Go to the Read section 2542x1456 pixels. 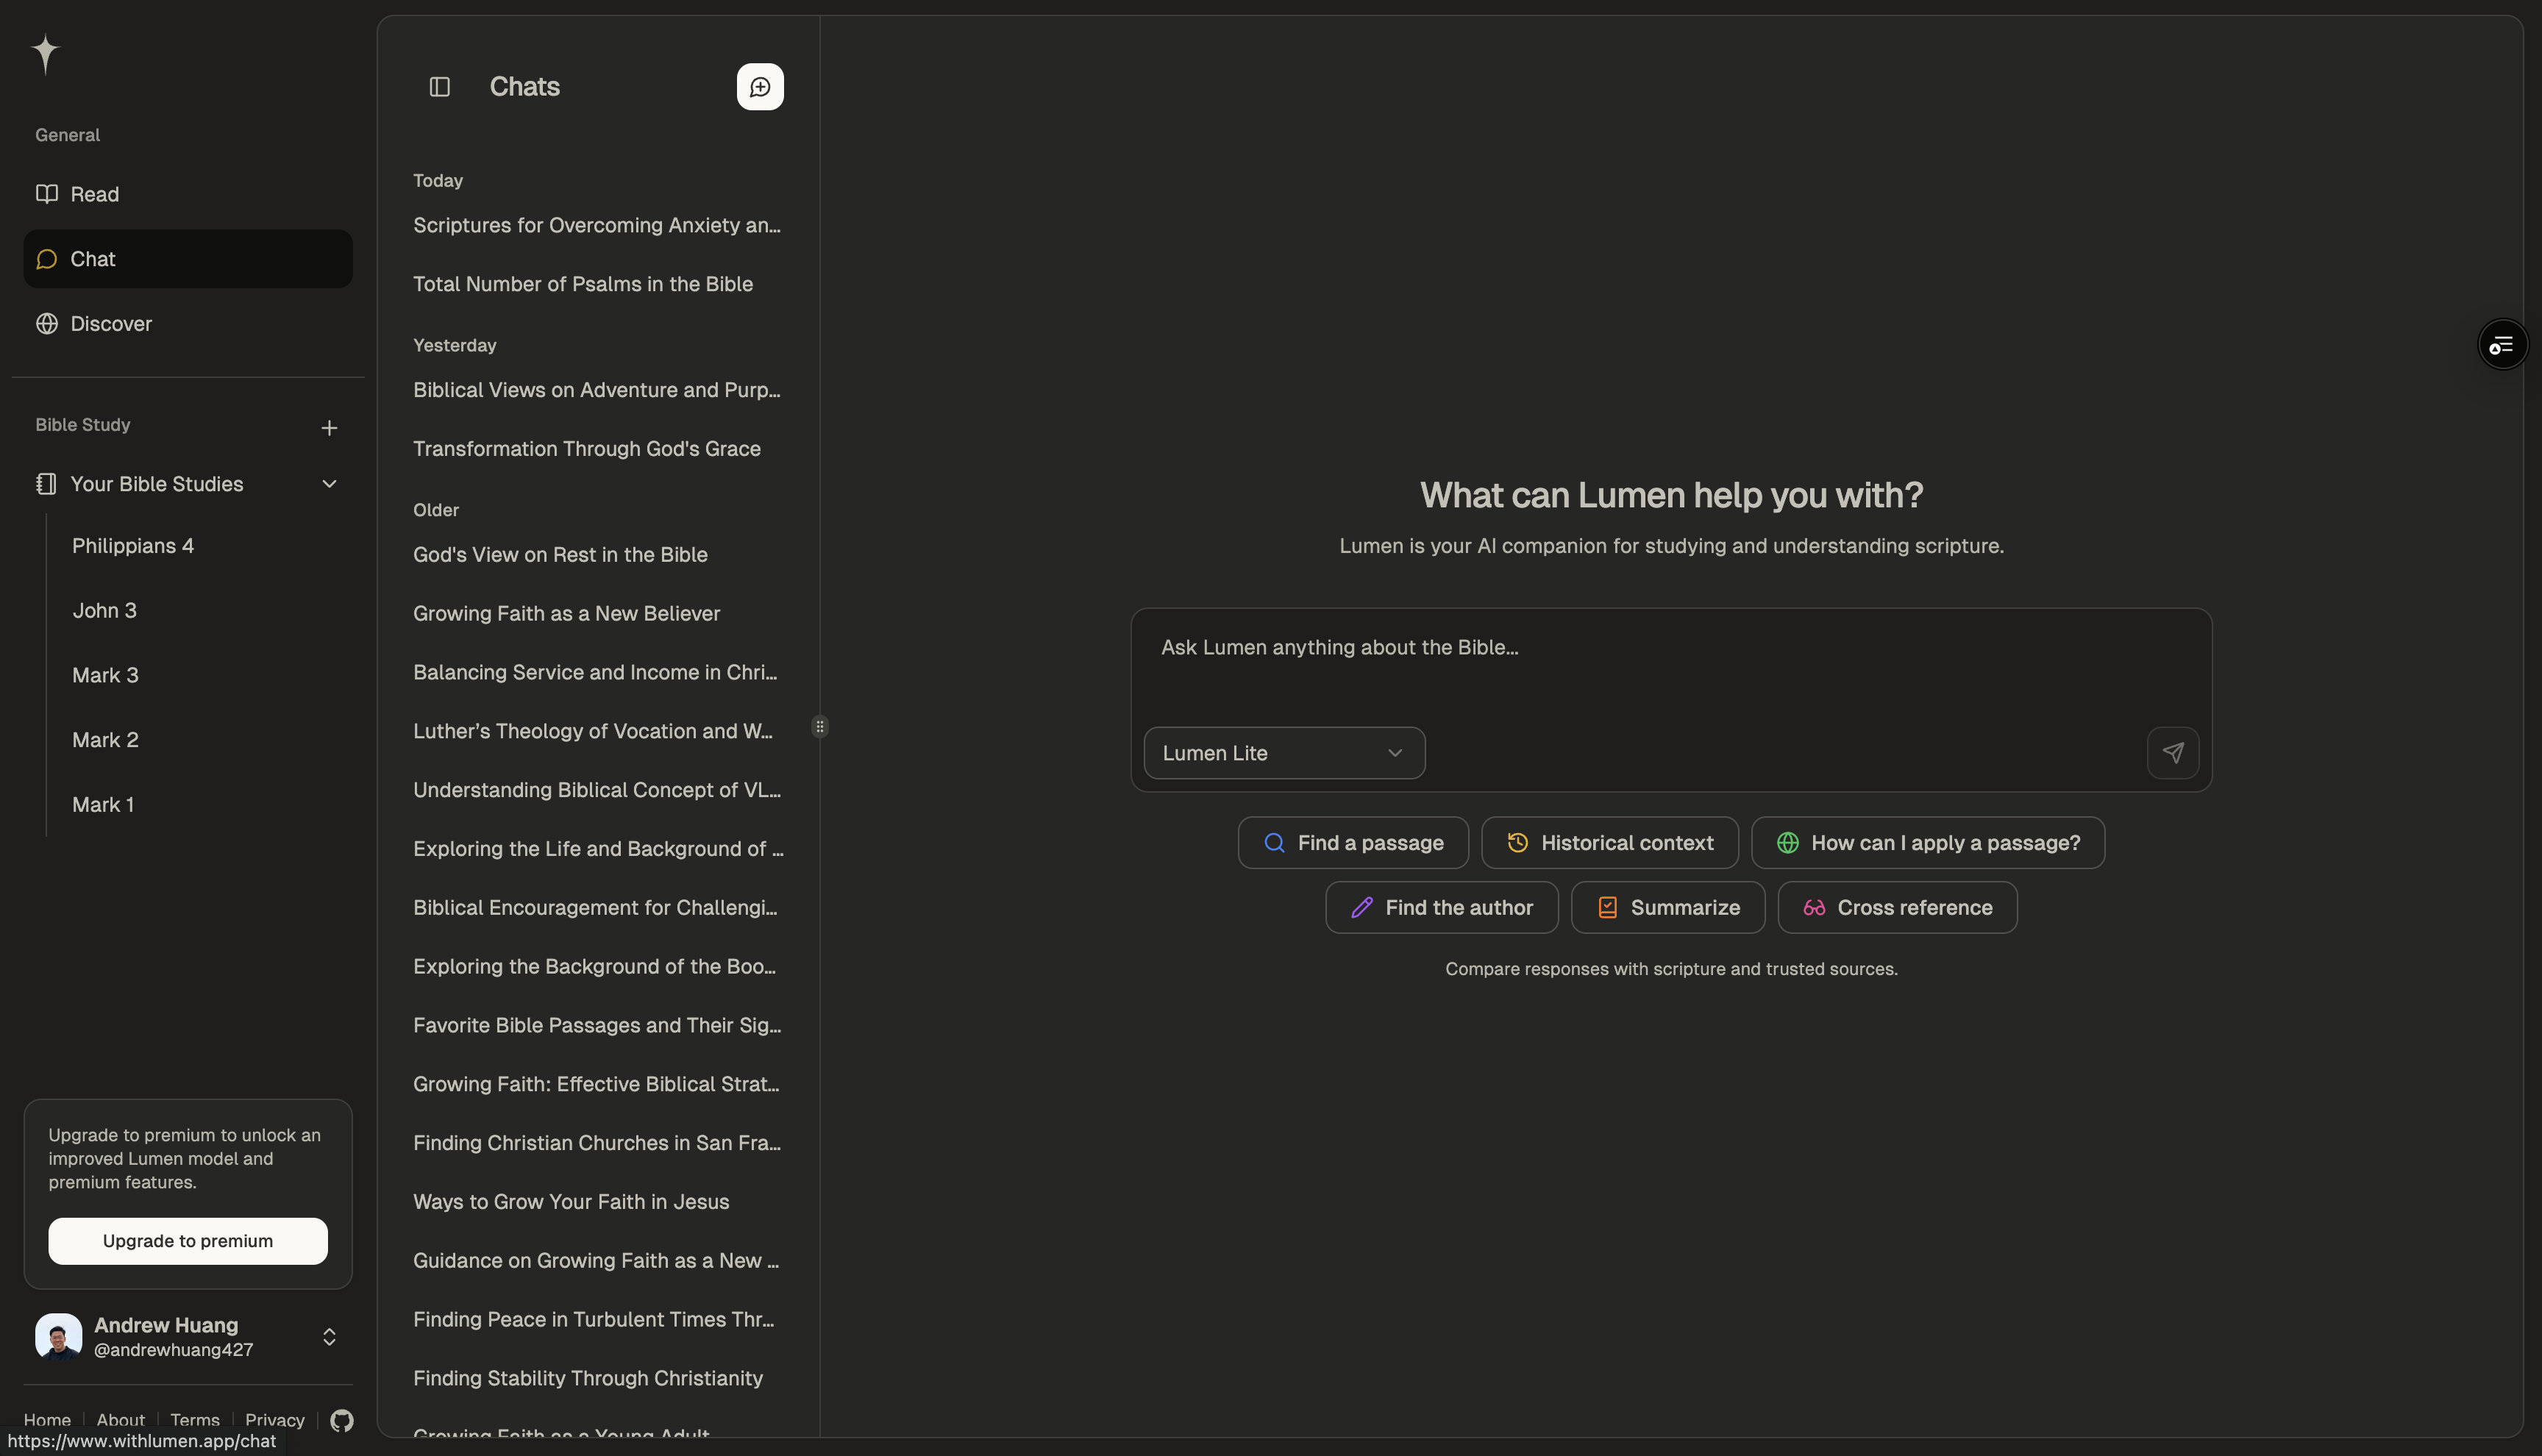[x=95, y=194]
